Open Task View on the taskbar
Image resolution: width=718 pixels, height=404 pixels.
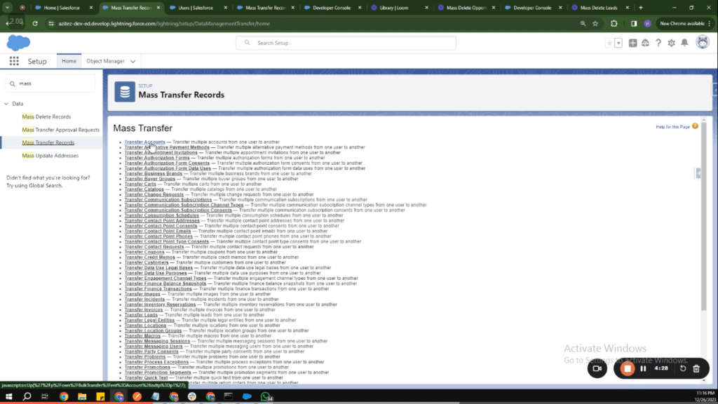(x=45, y=397)
